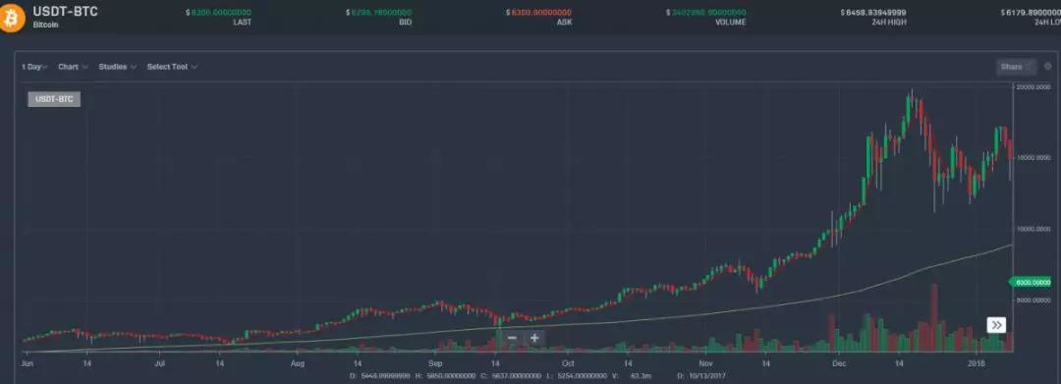The image size is (1061, 384).
Task: Jump to latest data with the double-arrow button
Action: (x=996, y=325)
